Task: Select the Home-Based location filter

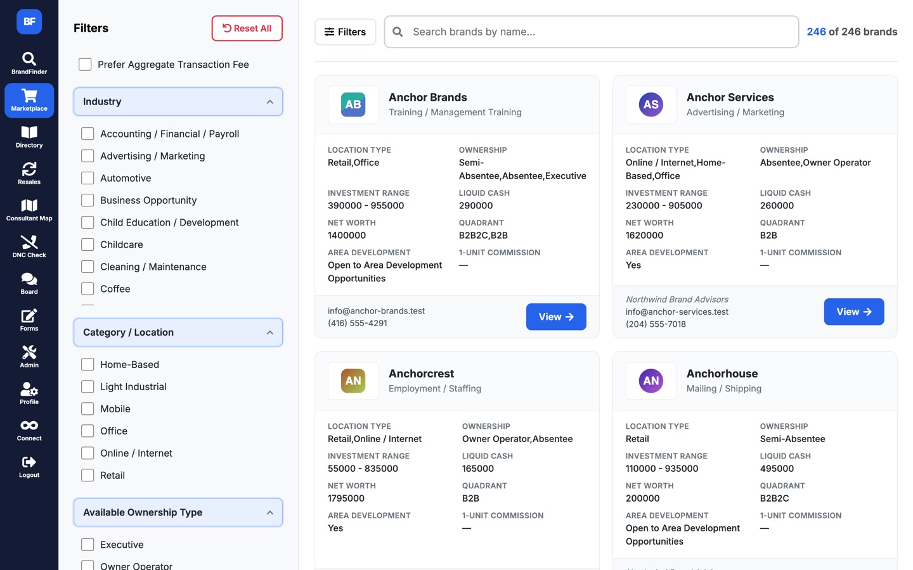Action: pos(87,364)
